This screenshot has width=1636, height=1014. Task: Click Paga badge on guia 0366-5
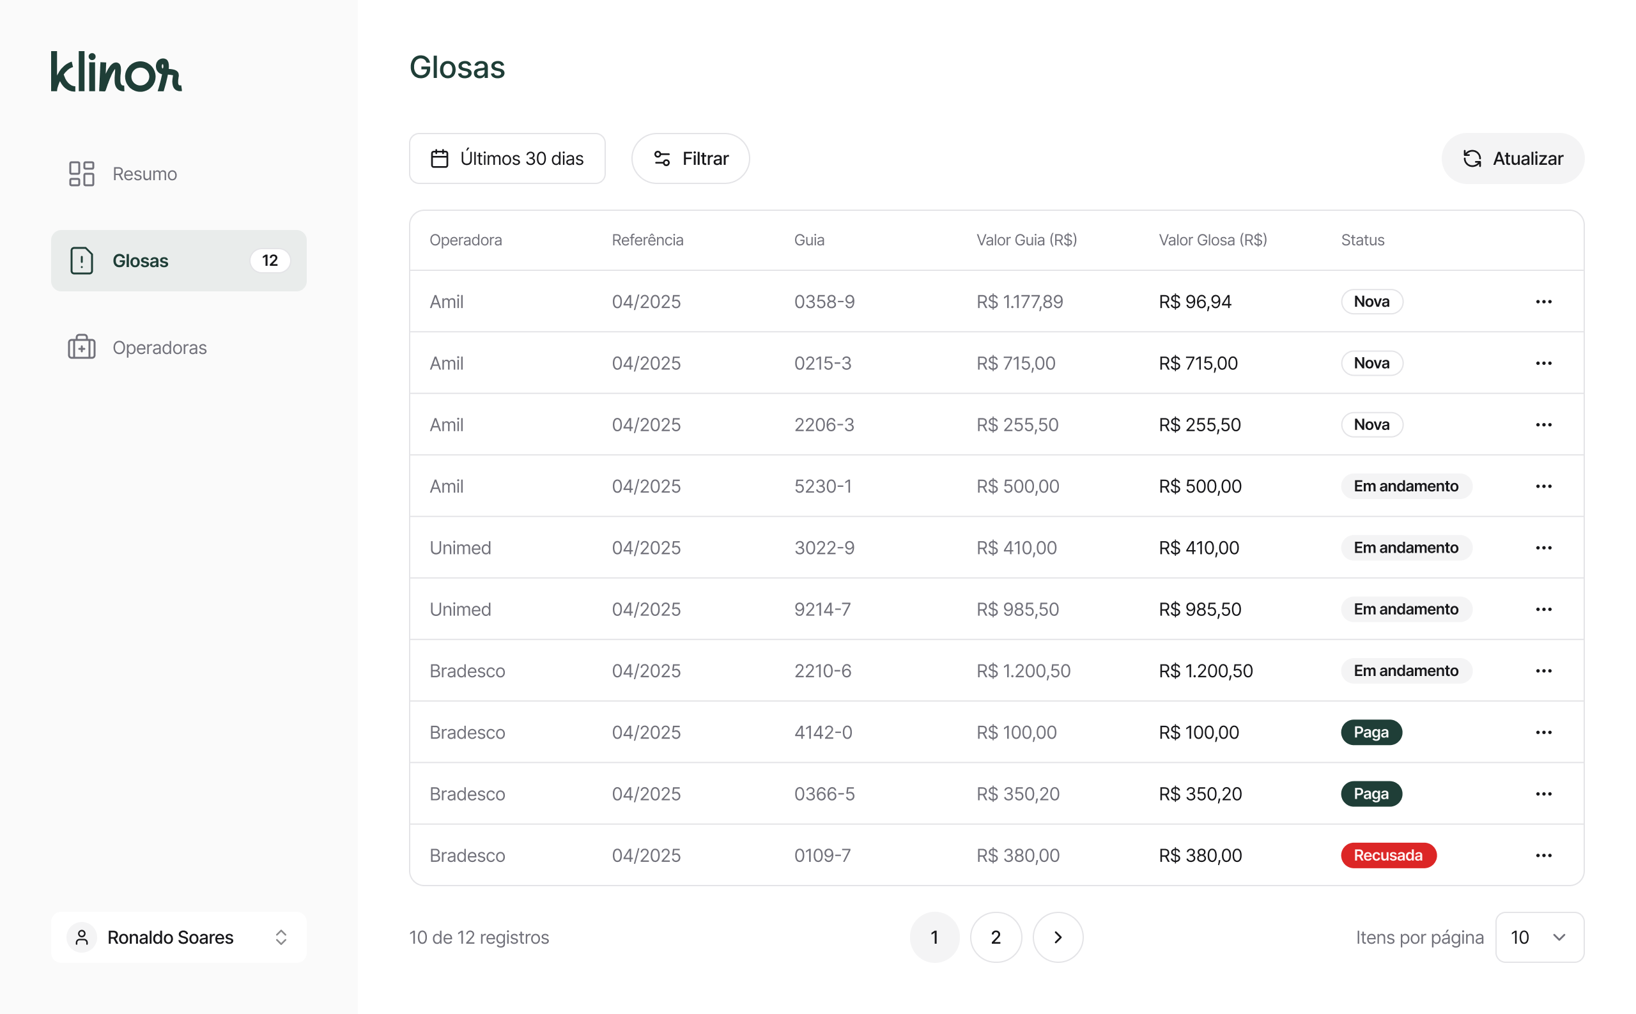click(1370, 794)
